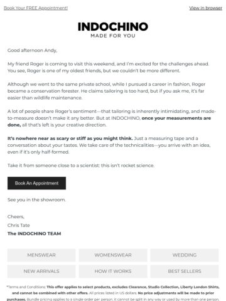Image resolution: width=226 pixels, height=301 pixels.
Task: Click the MADE FOR YOU tagline
Action: pyautogui.click(x=113, y=36)
